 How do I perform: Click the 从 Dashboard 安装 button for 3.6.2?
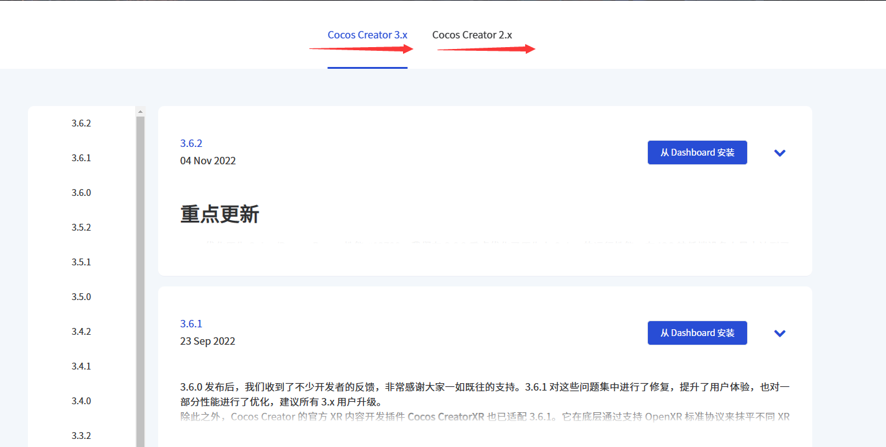click(697, 152)
